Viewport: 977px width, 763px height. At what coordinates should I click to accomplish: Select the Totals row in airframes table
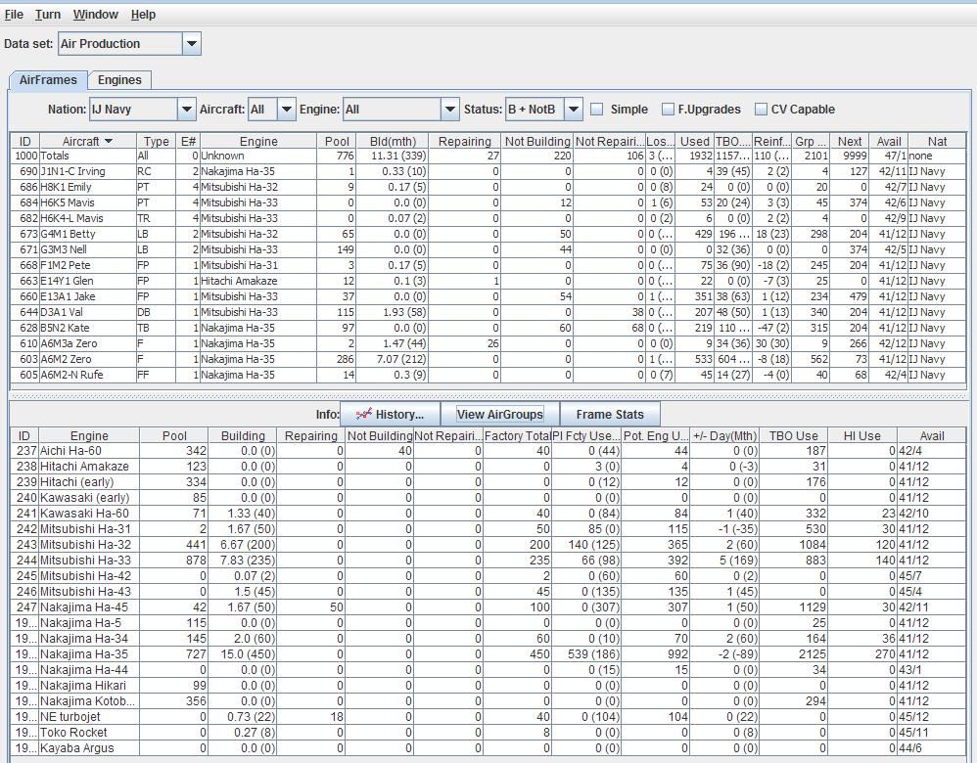tap(488, 156)
